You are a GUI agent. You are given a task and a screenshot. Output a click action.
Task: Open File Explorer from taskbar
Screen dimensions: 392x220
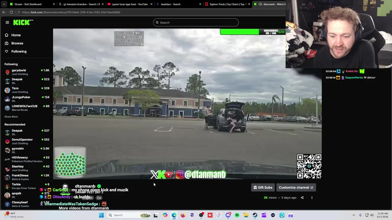coord(246,215)
